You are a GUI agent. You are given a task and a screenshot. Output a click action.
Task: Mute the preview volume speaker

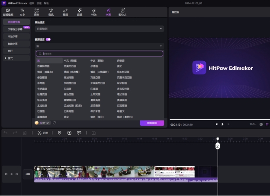click(x=217, y=124)
